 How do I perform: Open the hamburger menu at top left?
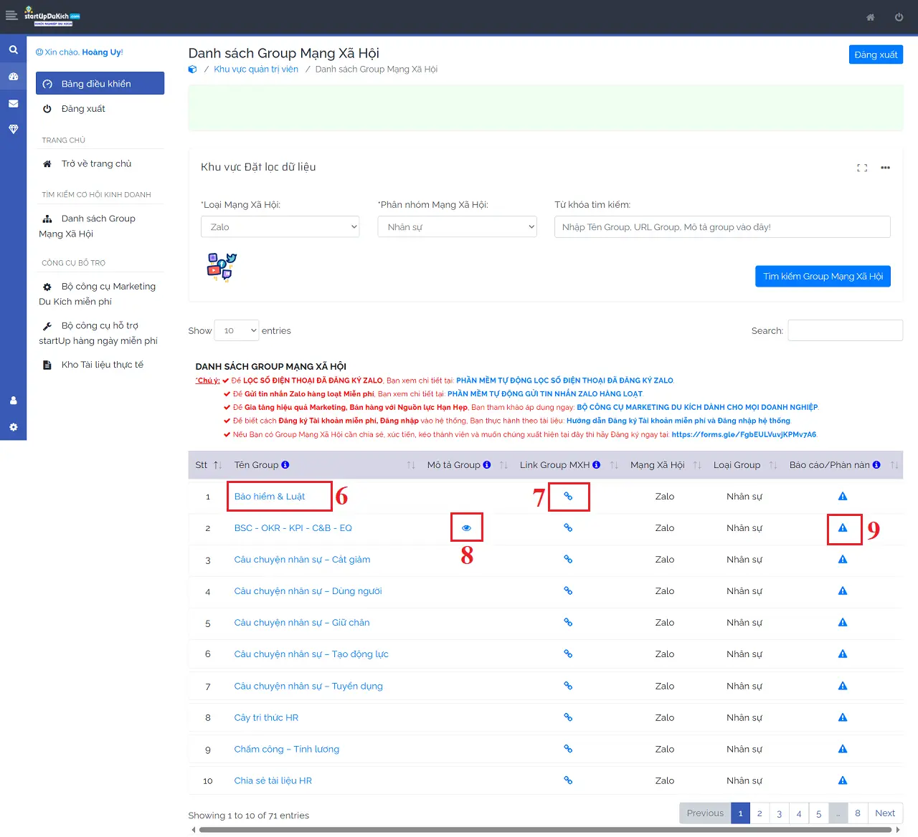11,16
